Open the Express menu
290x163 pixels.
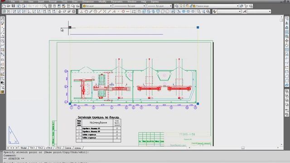[155, 1]
